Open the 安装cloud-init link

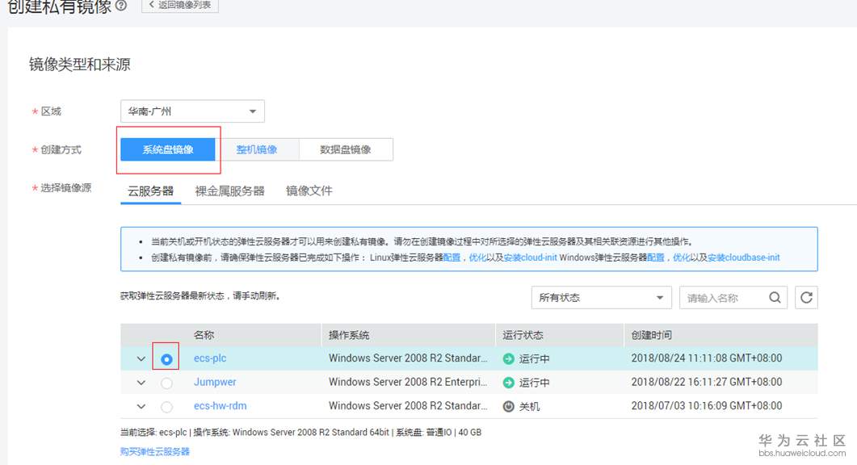pos(530,258)
